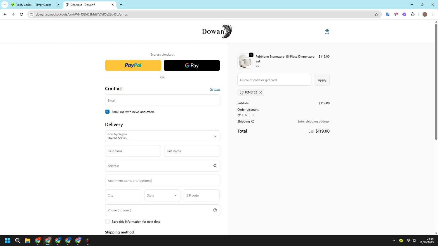Image resolution: width=438 pixels, height=246 pixels.
Task: Open the phone field help icon
Action: [x=215, y=210]
